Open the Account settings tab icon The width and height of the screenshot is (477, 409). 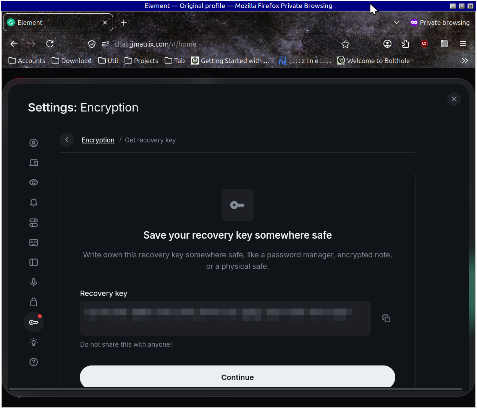pyautogui.click(x=34, y=143)
